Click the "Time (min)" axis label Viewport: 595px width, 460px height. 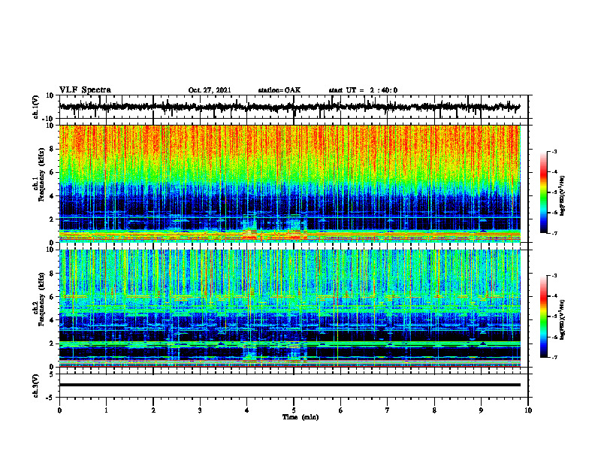click(x=301, y=417)
